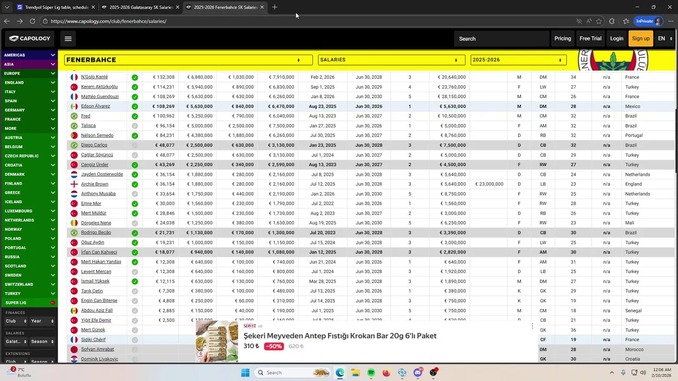The width and height of the screenshot is (678, 381).
Task: Open the ad options three-dot icon
Action: [532, 326]
